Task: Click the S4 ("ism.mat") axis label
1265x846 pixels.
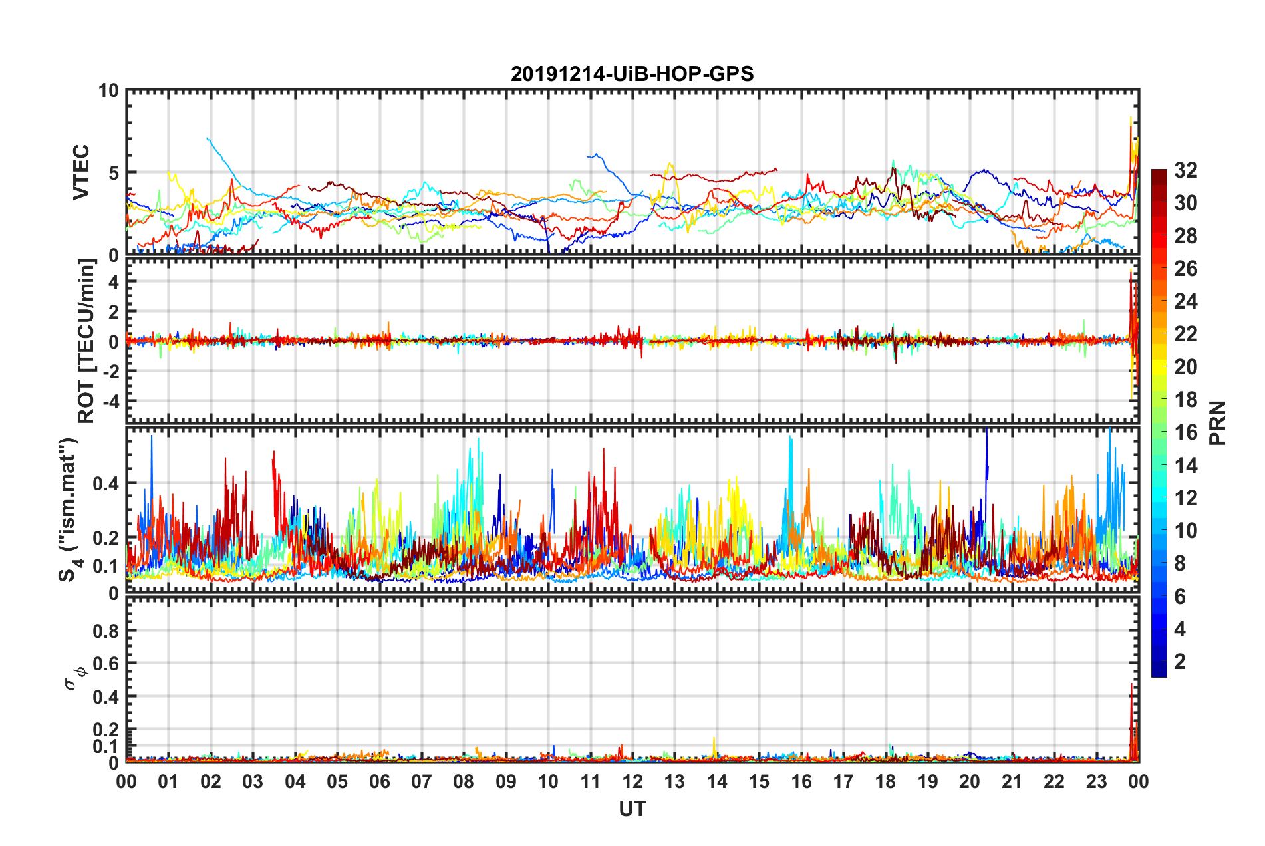Action: (69, 509)
